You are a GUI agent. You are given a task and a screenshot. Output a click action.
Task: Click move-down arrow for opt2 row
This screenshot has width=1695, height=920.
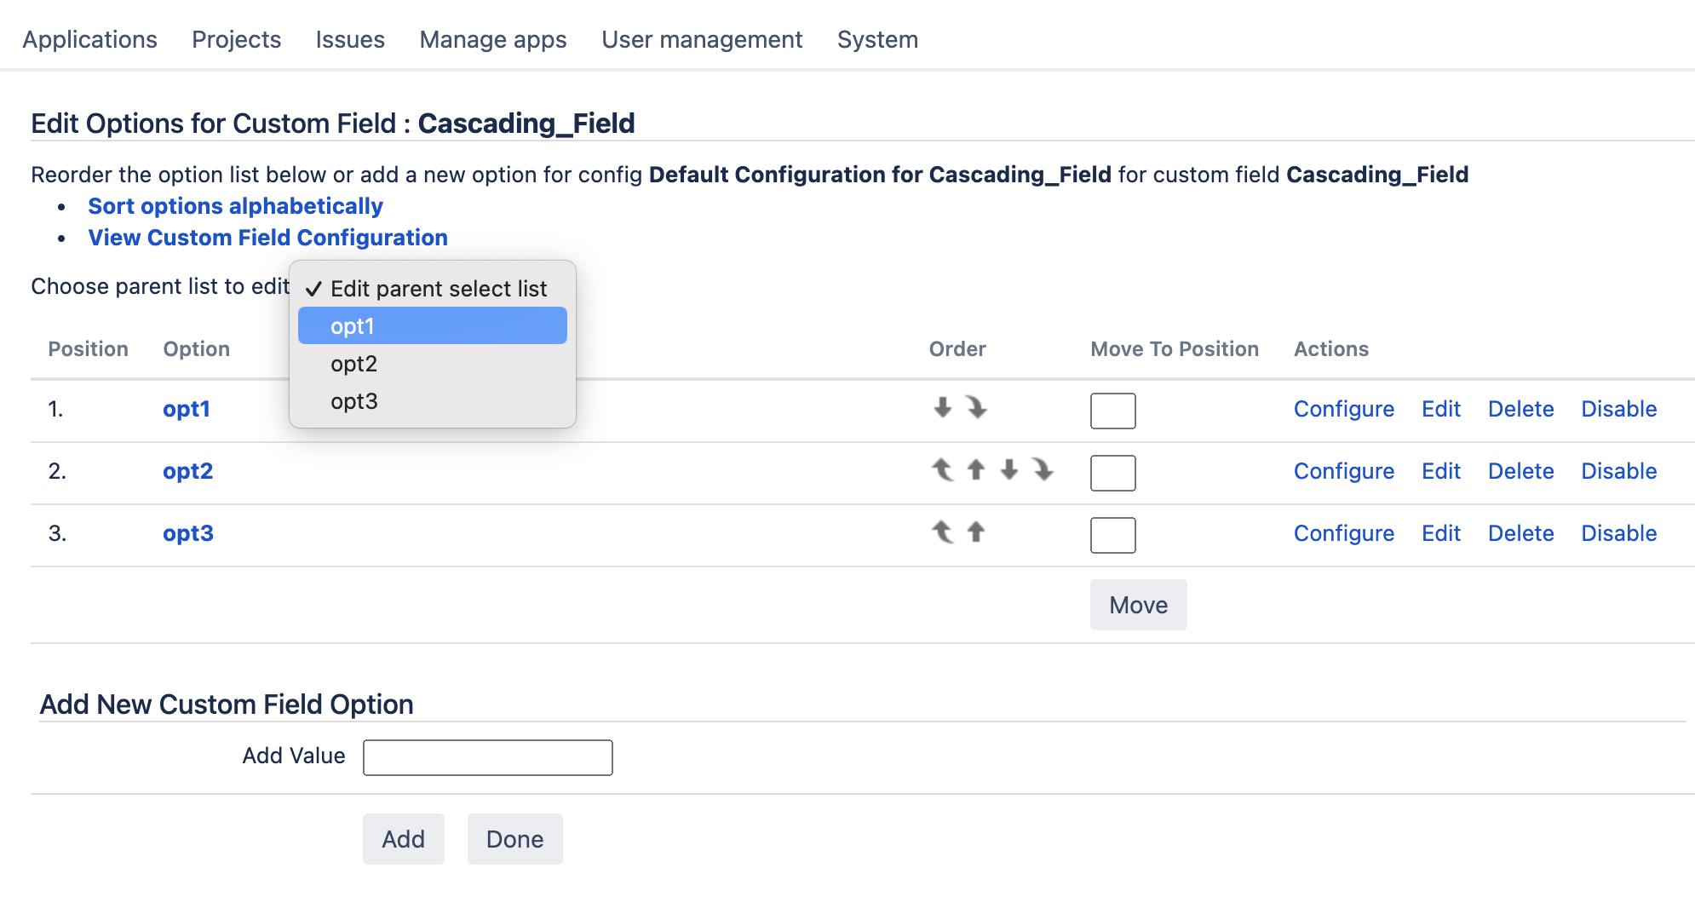[x=1009, y=469]
